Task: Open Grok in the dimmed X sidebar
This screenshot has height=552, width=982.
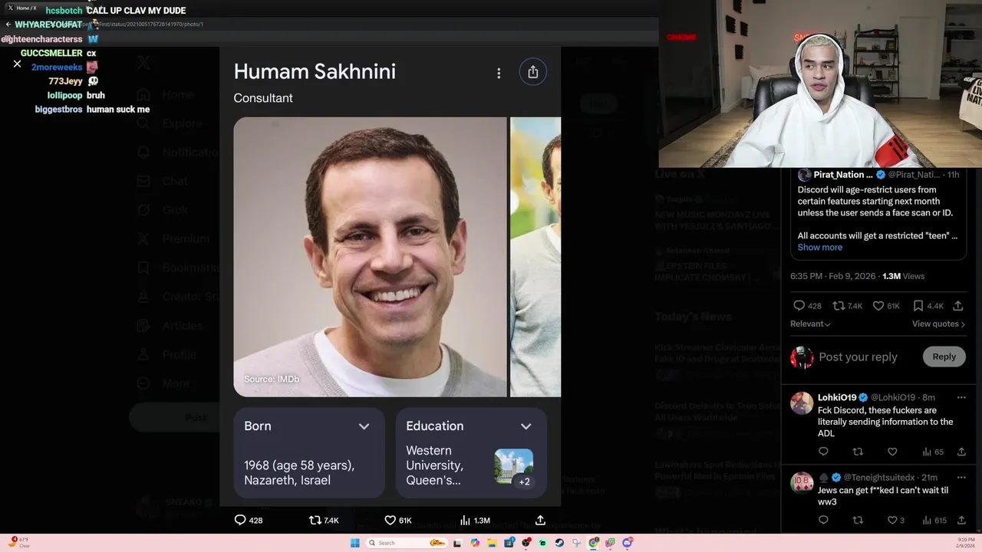Action: [163, 210]
